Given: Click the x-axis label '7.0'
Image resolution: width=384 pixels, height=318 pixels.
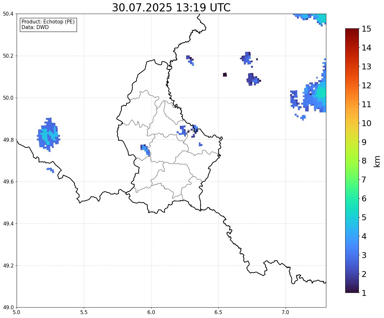Looking at the screenshot, I should (286, 312).
